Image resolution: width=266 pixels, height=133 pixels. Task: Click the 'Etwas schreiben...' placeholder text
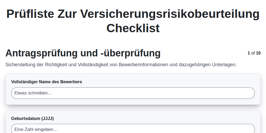[x=33, y=93]
